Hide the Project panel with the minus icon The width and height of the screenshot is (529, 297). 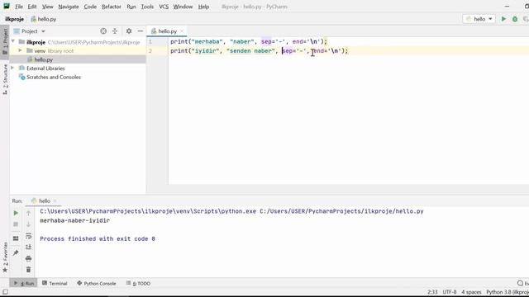[x=141, y=31]
